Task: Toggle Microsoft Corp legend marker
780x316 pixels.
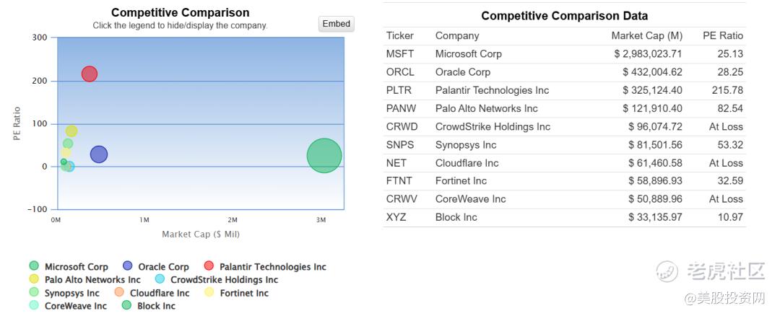Action: 34,266
